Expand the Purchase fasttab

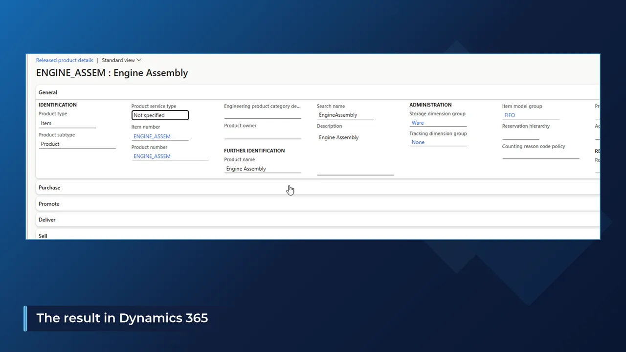318,187
